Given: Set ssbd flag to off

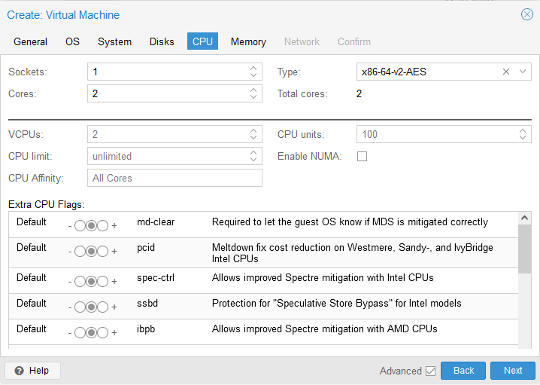Looking at the screenshot, I should click(x=80, y=307).
